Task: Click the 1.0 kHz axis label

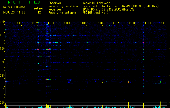Action: 2,49
